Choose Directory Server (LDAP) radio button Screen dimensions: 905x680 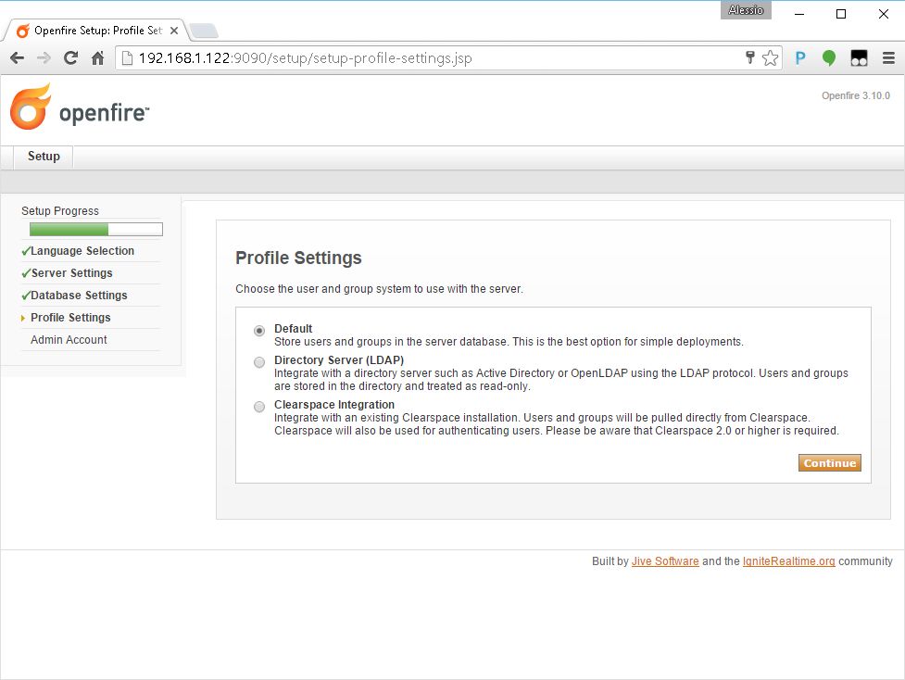click(x=259, y=362)
